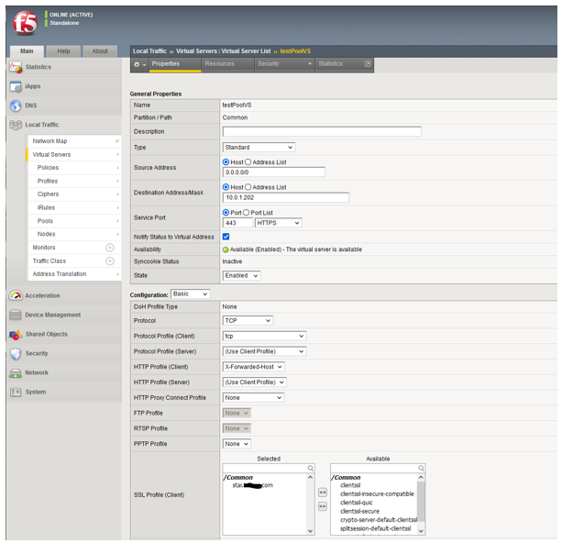Click the plus icon next to Monitors
The width and height of the screenshot is (562, 543).
pos(110,248)
